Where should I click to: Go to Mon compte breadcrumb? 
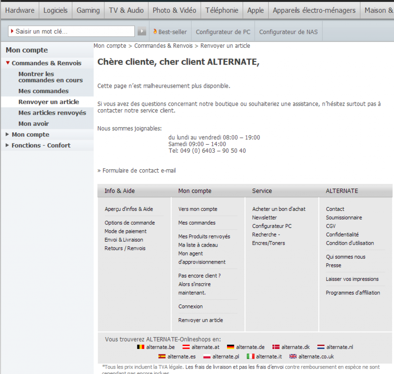click(x=110, y=46)
